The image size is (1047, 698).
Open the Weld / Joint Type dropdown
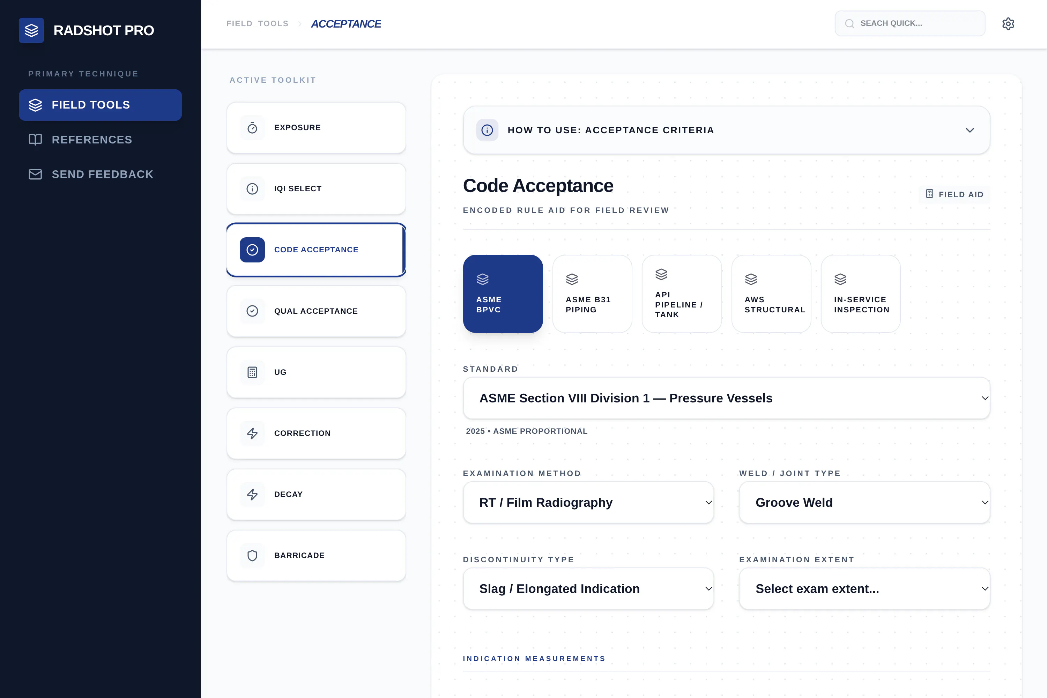(864, 503)
